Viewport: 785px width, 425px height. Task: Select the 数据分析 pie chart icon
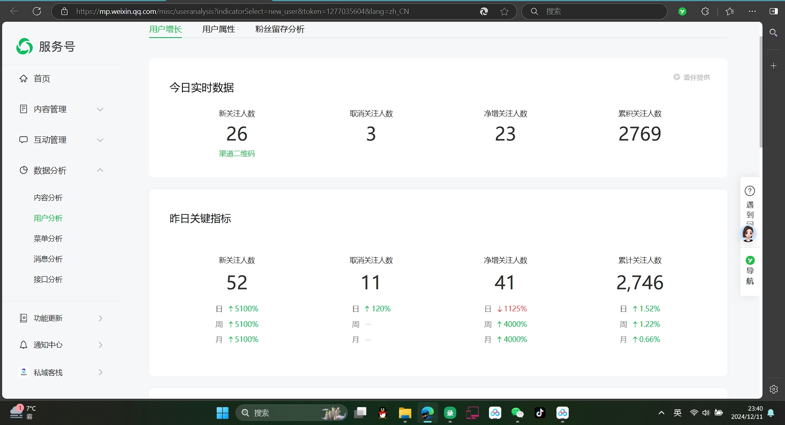(23, 170)
